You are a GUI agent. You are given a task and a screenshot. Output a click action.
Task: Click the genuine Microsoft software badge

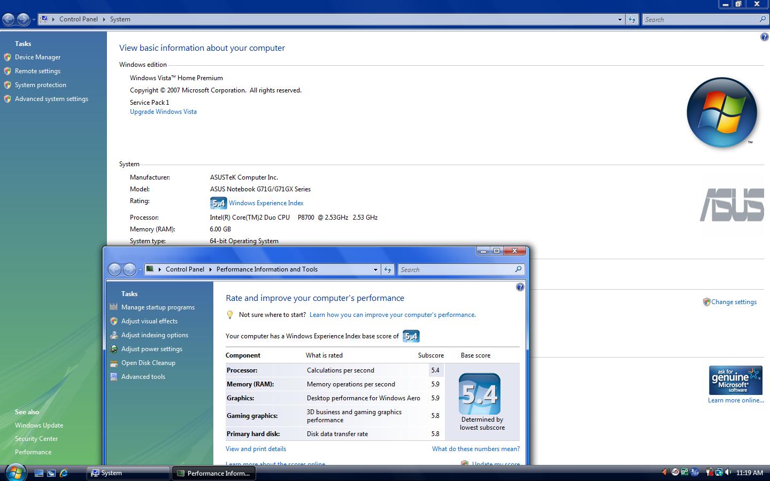(736, 380)
